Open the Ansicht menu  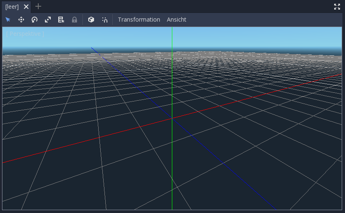pos(176,20)
